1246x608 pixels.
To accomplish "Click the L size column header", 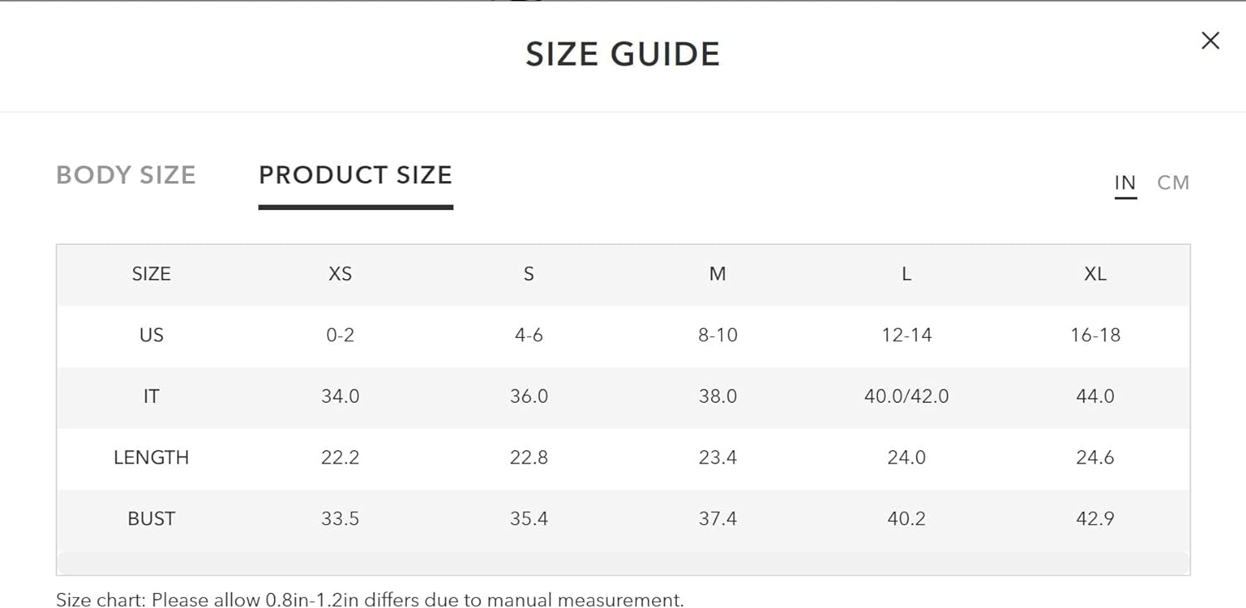I will pyautogui.click(x=906, y=274).
